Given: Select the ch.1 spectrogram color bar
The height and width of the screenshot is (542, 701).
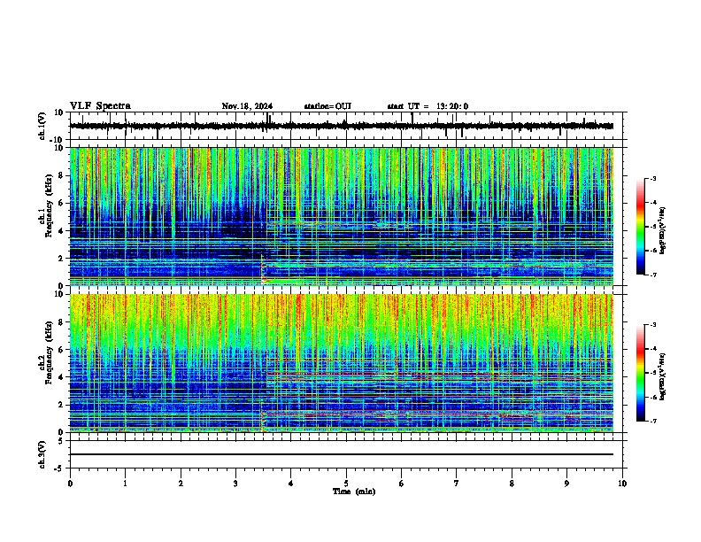Looking at the screenshot, I should coord(641,227).
